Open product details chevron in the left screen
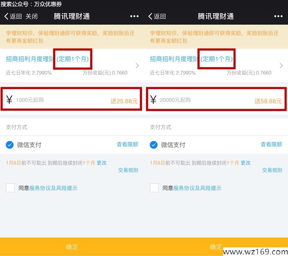The width and height of the screenshot is (288, 256). click(x=137, y=66)
